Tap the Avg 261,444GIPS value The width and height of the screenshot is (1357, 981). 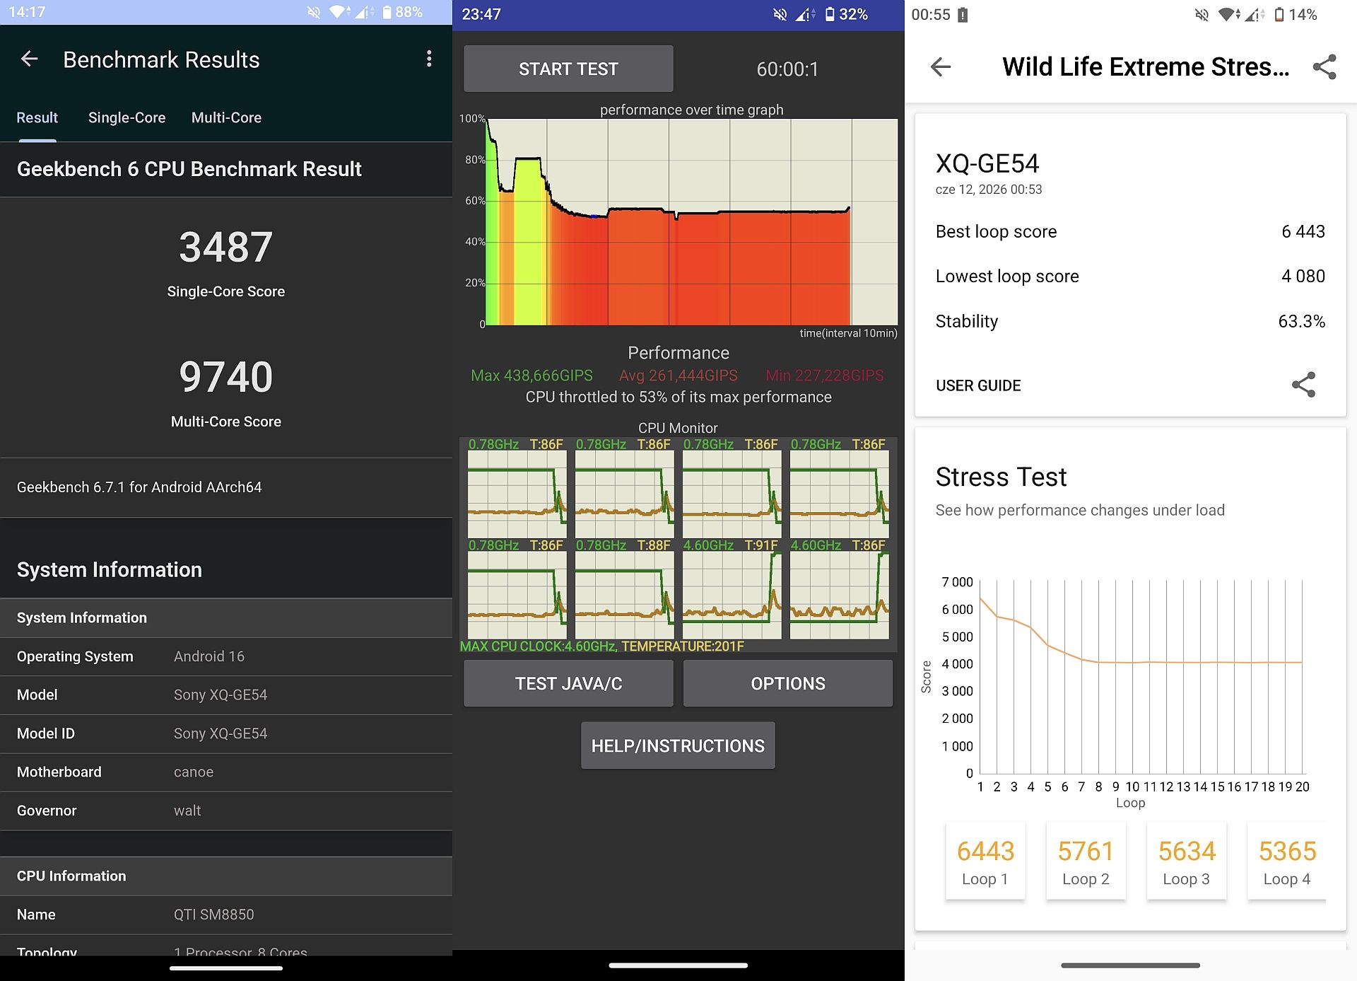point(678,376)
